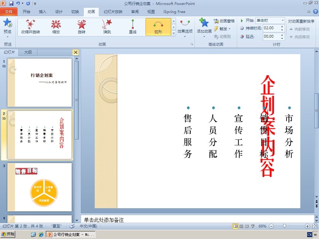The height and width of the screenshot is (239, 319).
Task: Select the 弧形 arc motion path
Action: (158, 27)
